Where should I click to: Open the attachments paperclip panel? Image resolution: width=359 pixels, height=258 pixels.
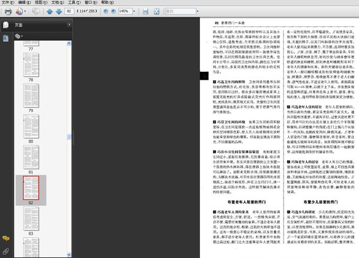pos(5,250)
